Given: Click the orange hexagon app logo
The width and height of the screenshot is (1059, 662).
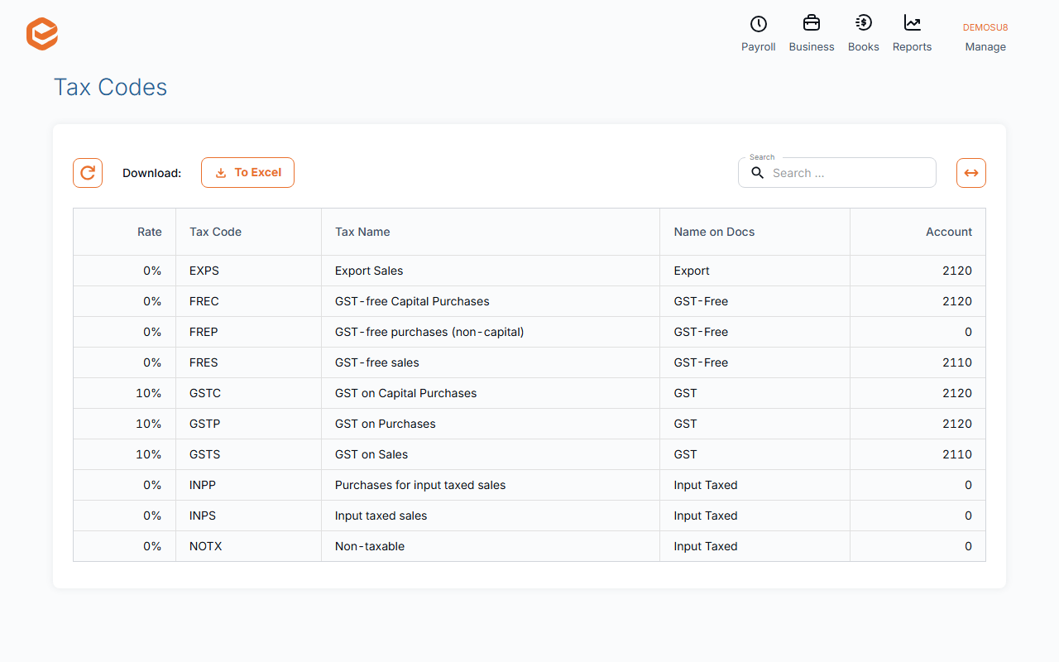Looking at the screenshot, I should pyautogui.click(x=42, y=34).
